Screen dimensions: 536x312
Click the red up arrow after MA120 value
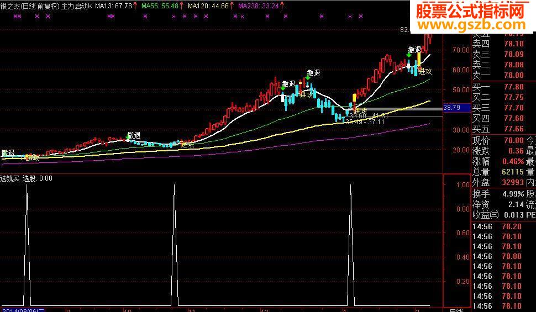[232, 6]
